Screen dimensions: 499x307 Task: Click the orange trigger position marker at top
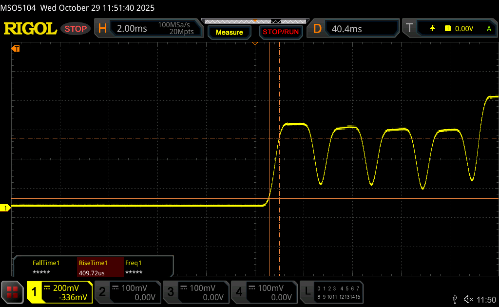tap(254, 44)
